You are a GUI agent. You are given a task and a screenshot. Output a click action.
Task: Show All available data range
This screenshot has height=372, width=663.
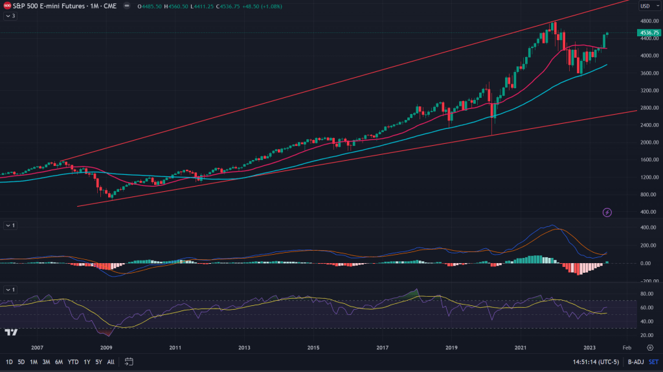tap(111, 361)
